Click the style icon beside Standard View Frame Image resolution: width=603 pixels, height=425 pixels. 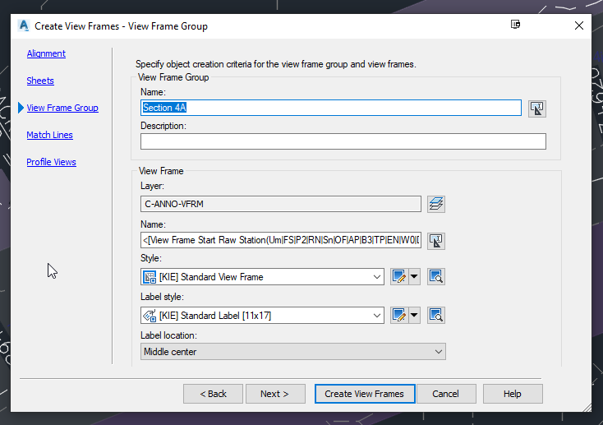click(150, 277)
